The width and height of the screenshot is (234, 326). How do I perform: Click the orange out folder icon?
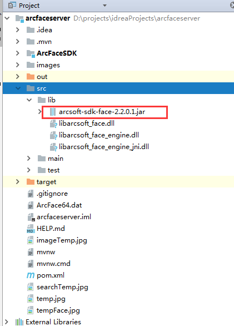click(31, 77)
